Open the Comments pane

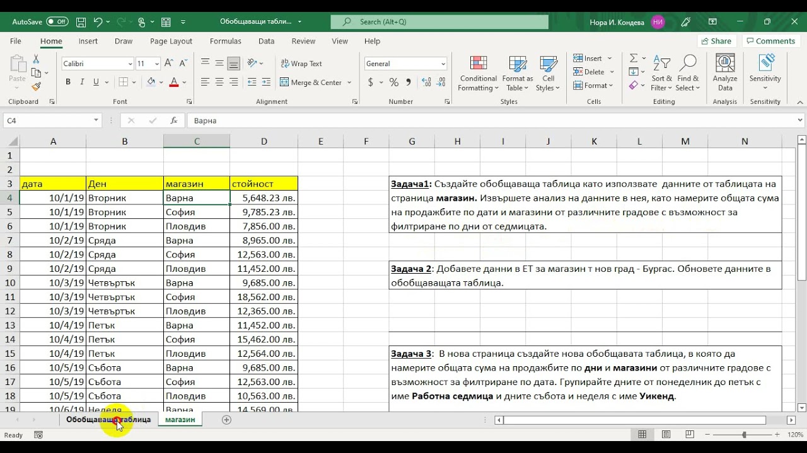pyautogui.click(x=770, y=41)
